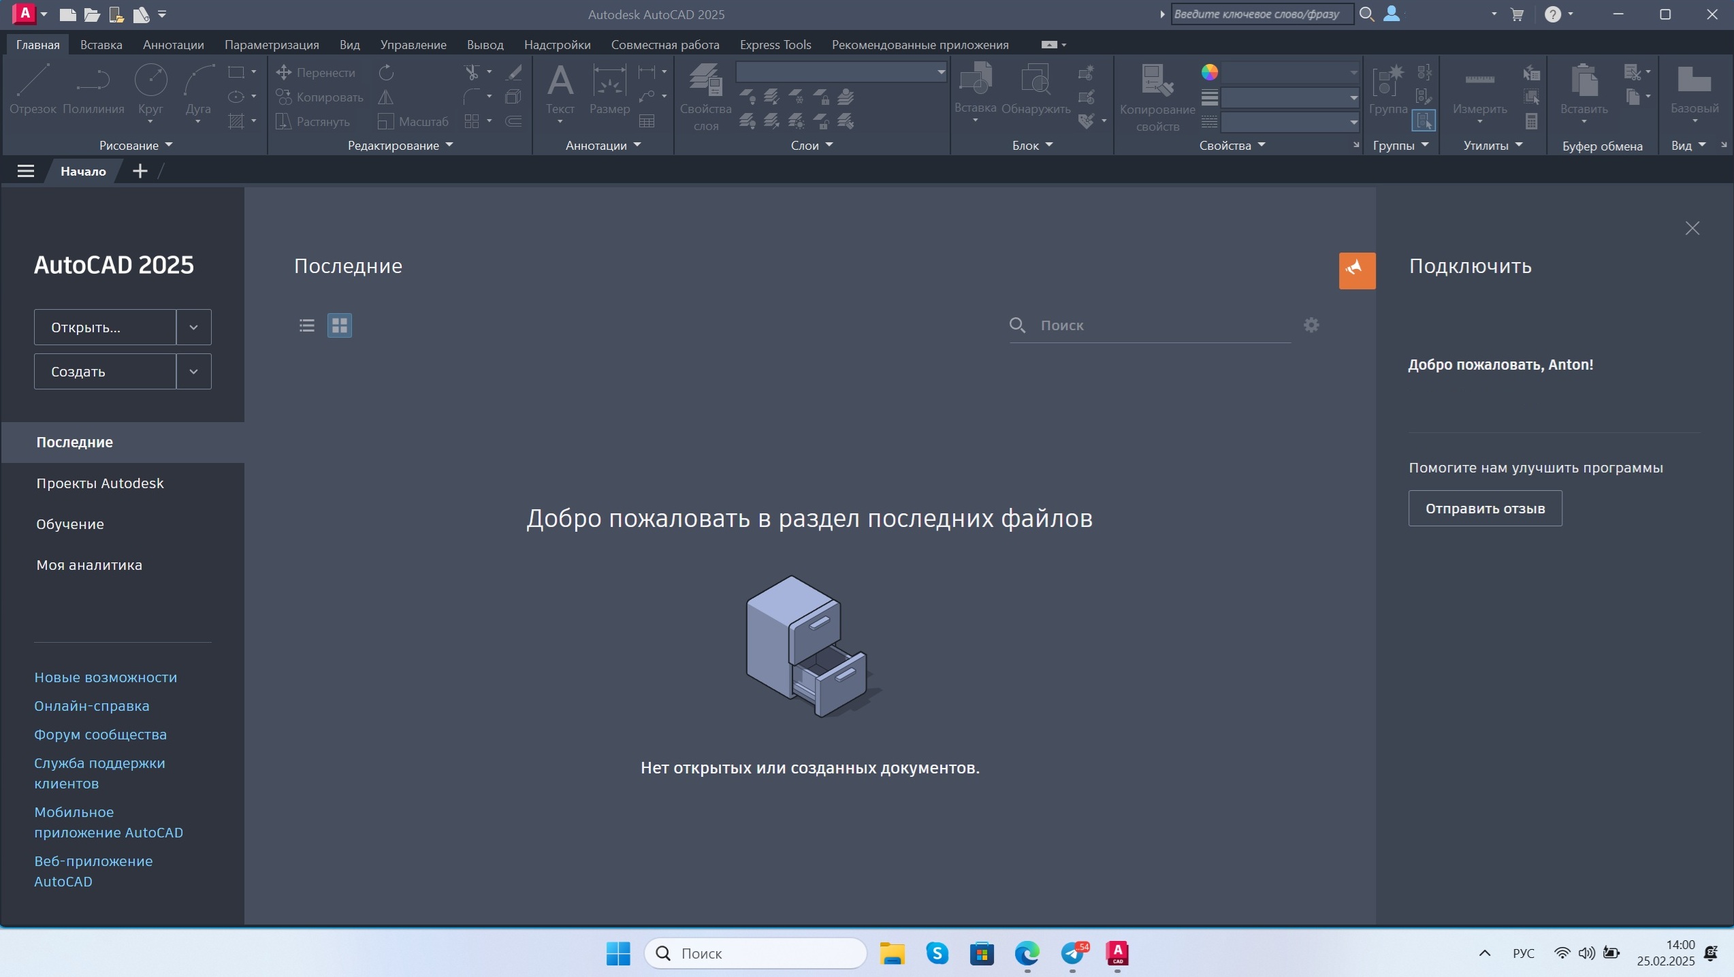
Task: Select the Line (Отрезок) tool
Action: 33,89
